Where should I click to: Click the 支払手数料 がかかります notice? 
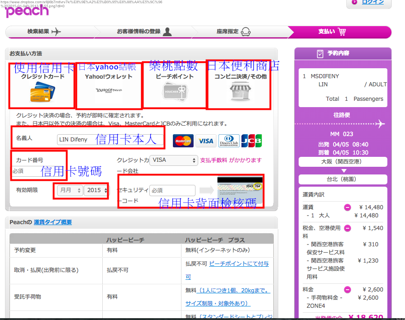[231, 160]
